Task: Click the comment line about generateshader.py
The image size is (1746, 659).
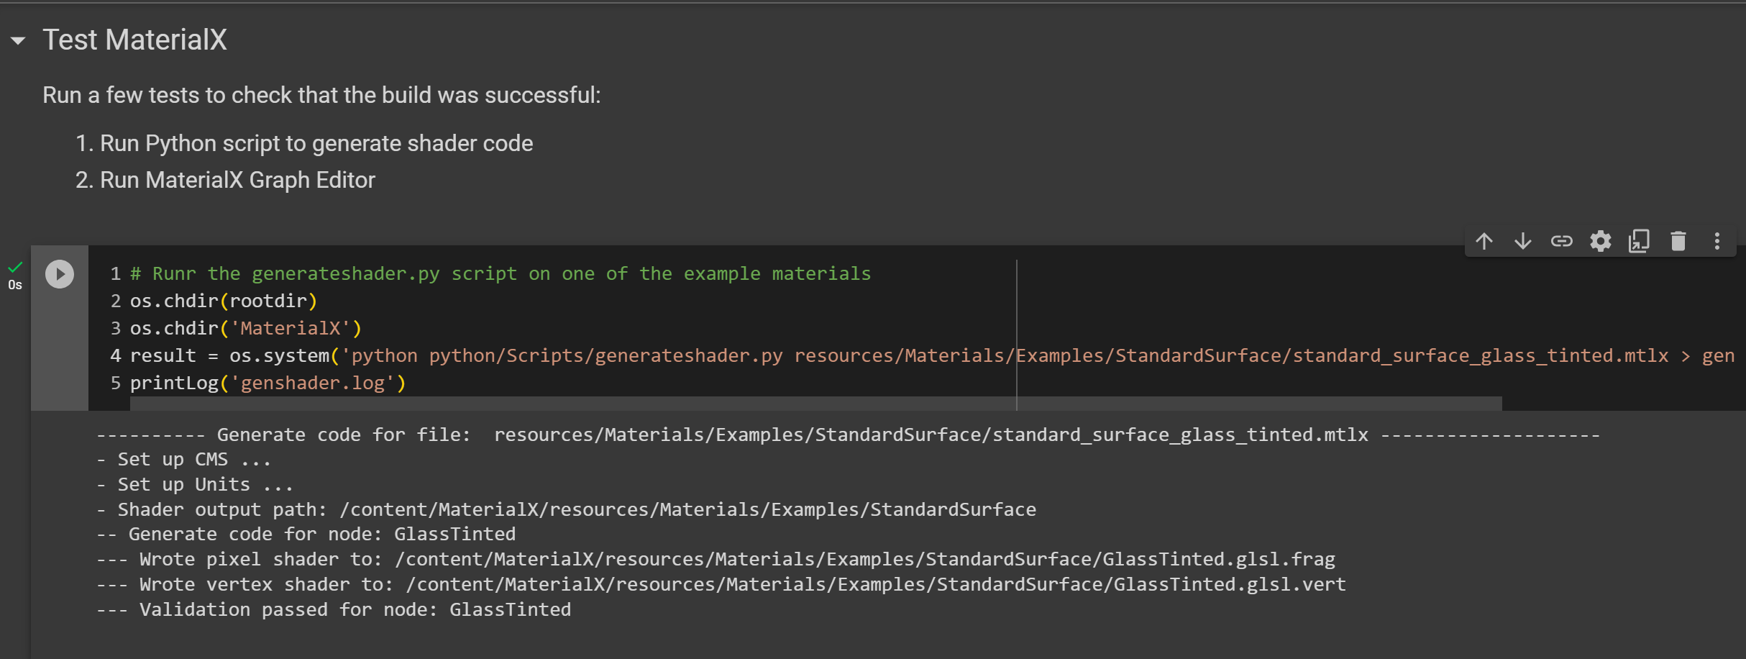Action: tap(501, 273)
